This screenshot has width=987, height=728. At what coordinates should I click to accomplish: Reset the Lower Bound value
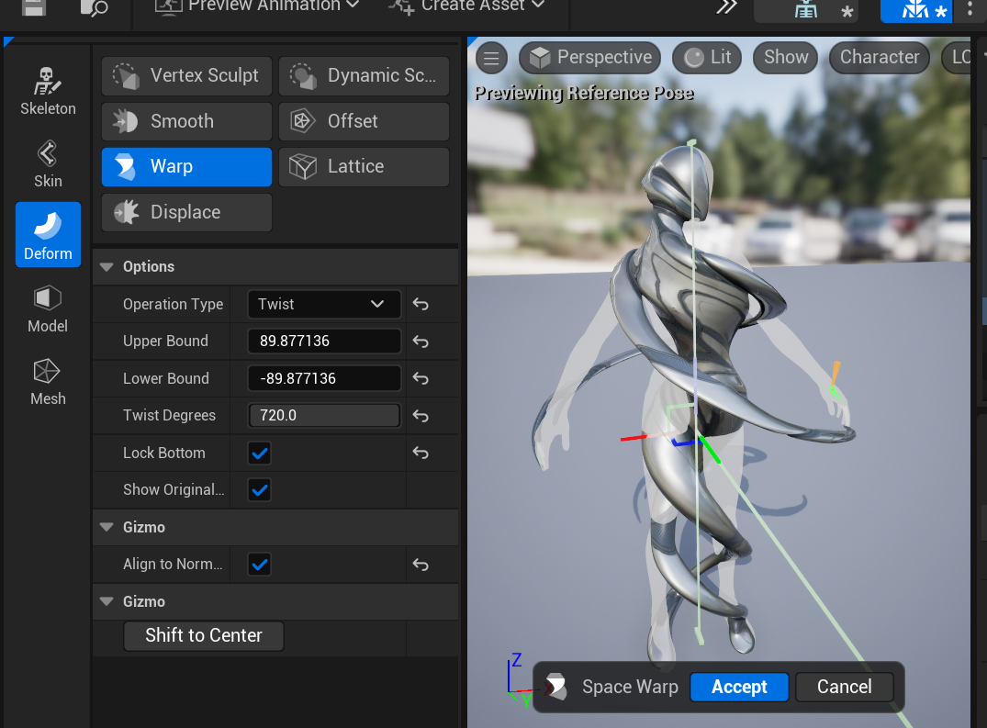pyautogui.click(x=421, y=379)
